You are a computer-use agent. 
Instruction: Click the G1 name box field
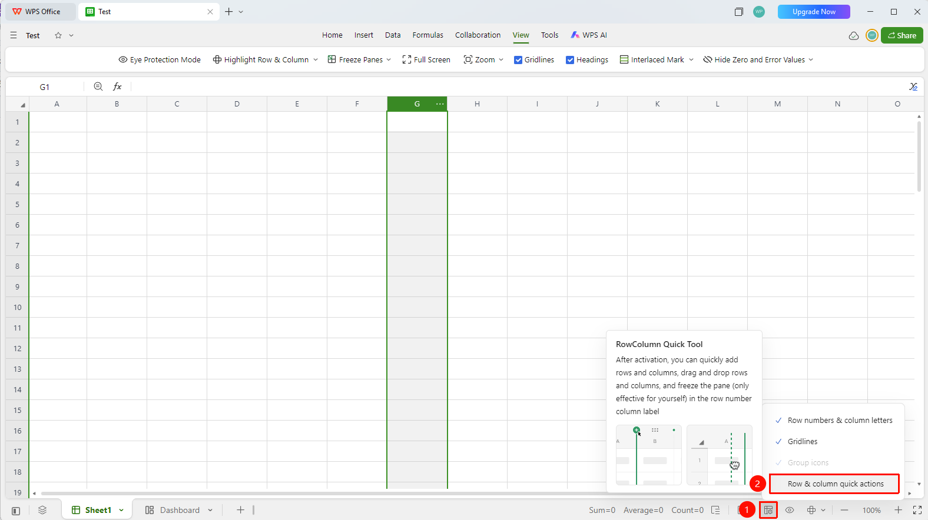45,86
